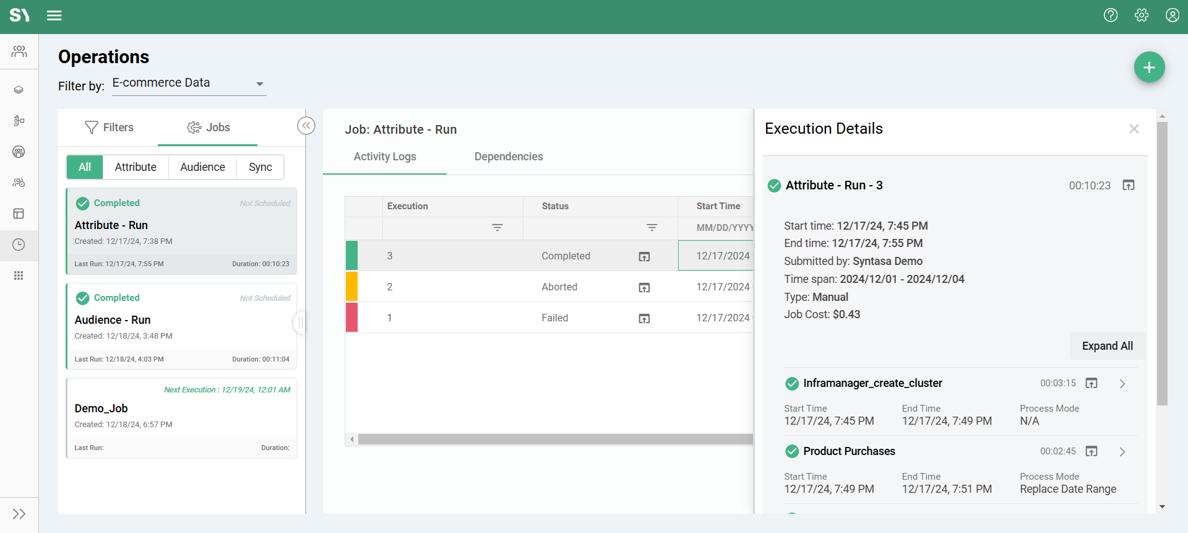Select the Audience filter toggle
Image resolution: width=1188 pixels, height=533 pixels.
202,167
